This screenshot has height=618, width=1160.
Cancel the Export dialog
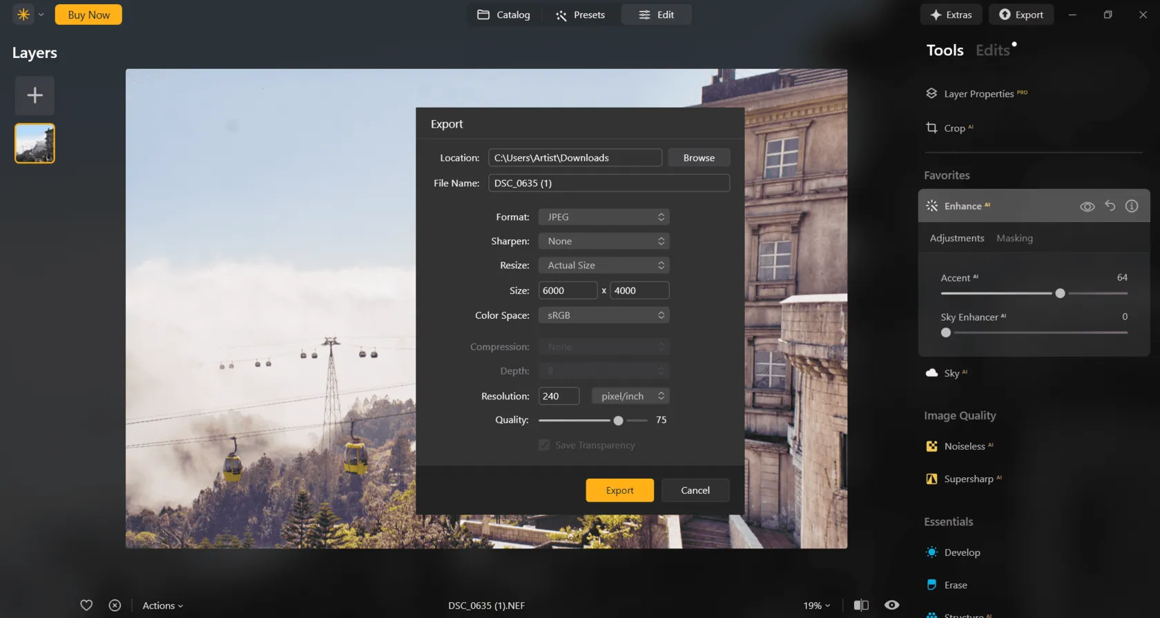click(695, 490)
